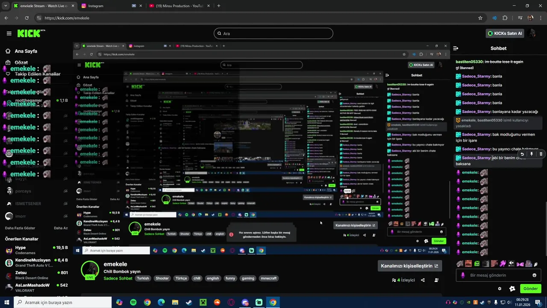Select the gaming tag
This screenshot has width=547, height=308.
[248, 278]
